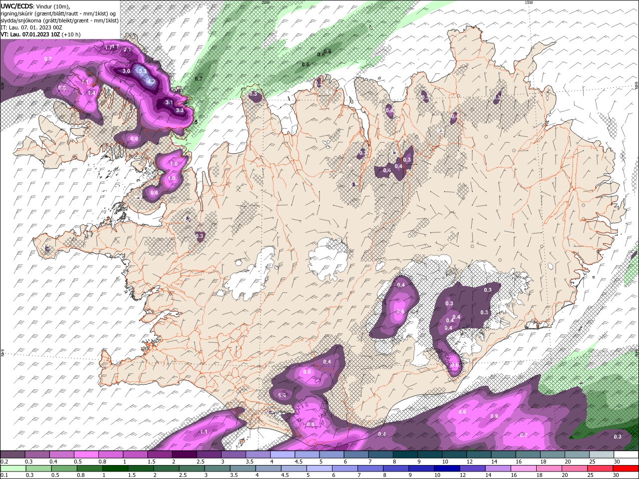
Task: Pick the bright pink top-row swatch labeled 0.5
Action: [86, 455]
